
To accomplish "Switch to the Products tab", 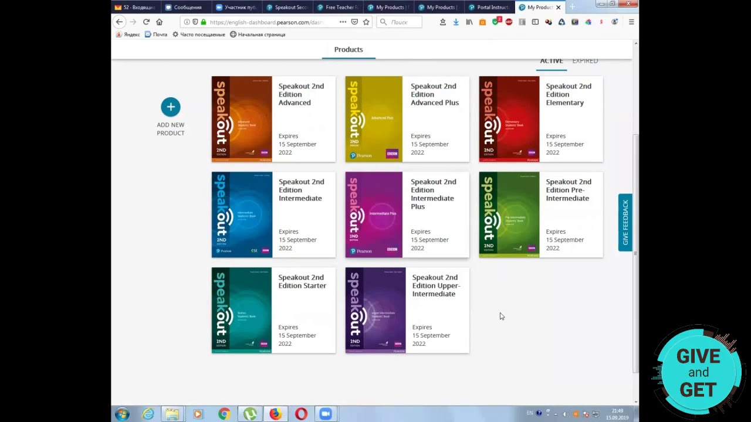I will pyautogui.click(x=349, y=49).
